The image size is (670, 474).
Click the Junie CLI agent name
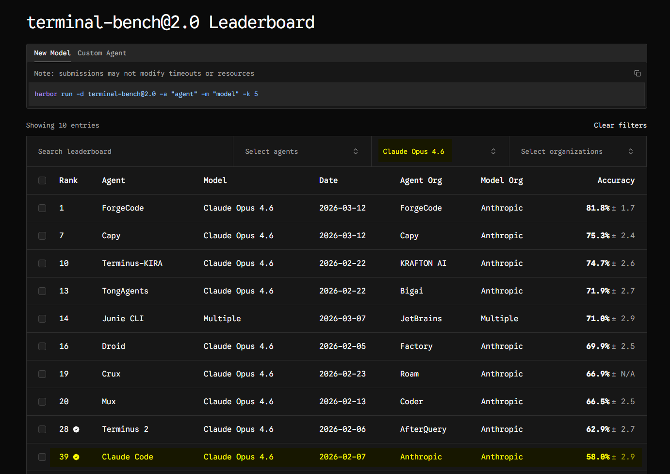(x=123, y=319)
